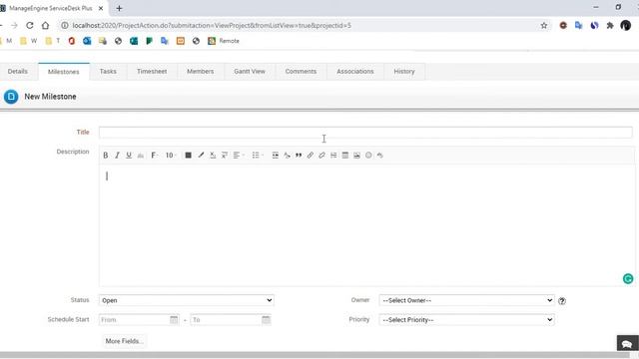Screen dimensions: 639x359
Task: Click the indent icon in editor toolbar
Action: [276, 156]
